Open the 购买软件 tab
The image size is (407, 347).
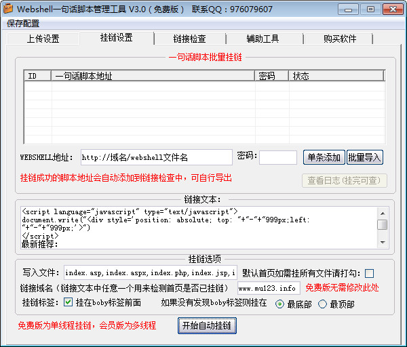tap(340, 39)
